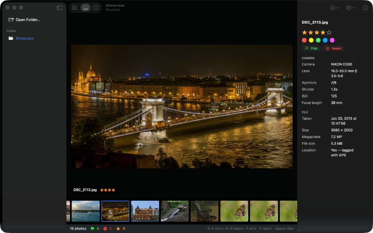
Task: Select the Showcase folder in the sidebar
Action: tap(21, 38)
